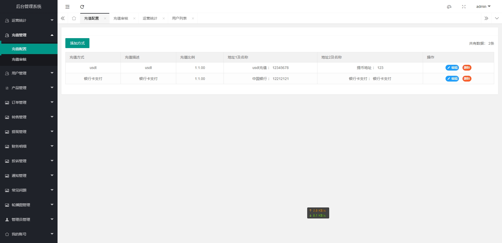Collapse the 充值管理 sidebar menu
The width and height of the screenshot is (502, 243).
pyautogui.click(x=29, y=35)
